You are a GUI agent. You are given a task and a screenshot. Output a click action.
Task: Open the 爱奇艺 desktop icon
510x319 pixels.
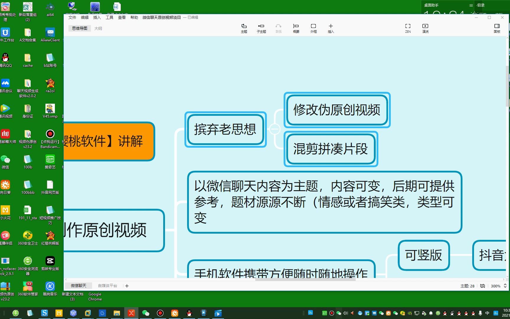(50, 162)
